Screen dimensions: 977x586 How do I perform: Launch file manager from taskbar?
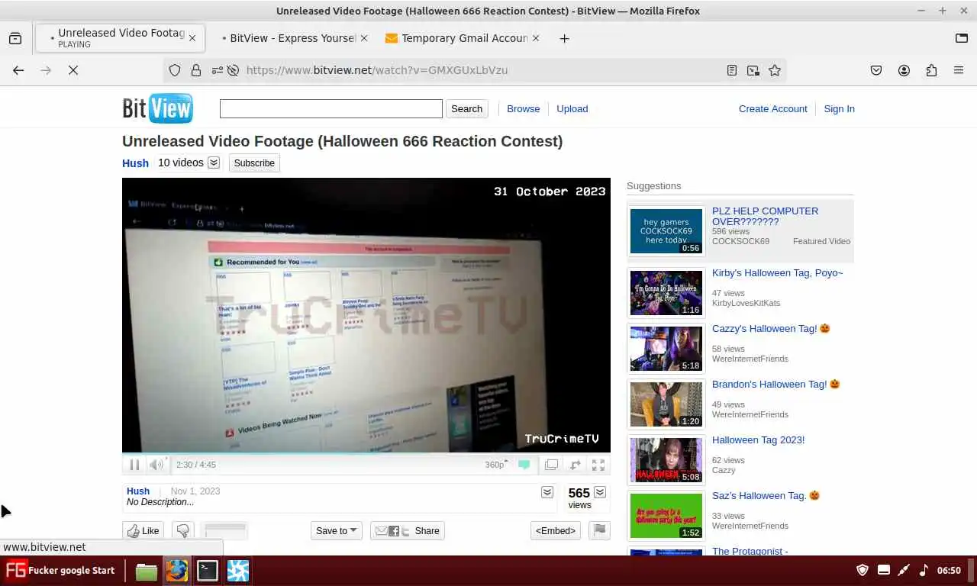[147, 571]
